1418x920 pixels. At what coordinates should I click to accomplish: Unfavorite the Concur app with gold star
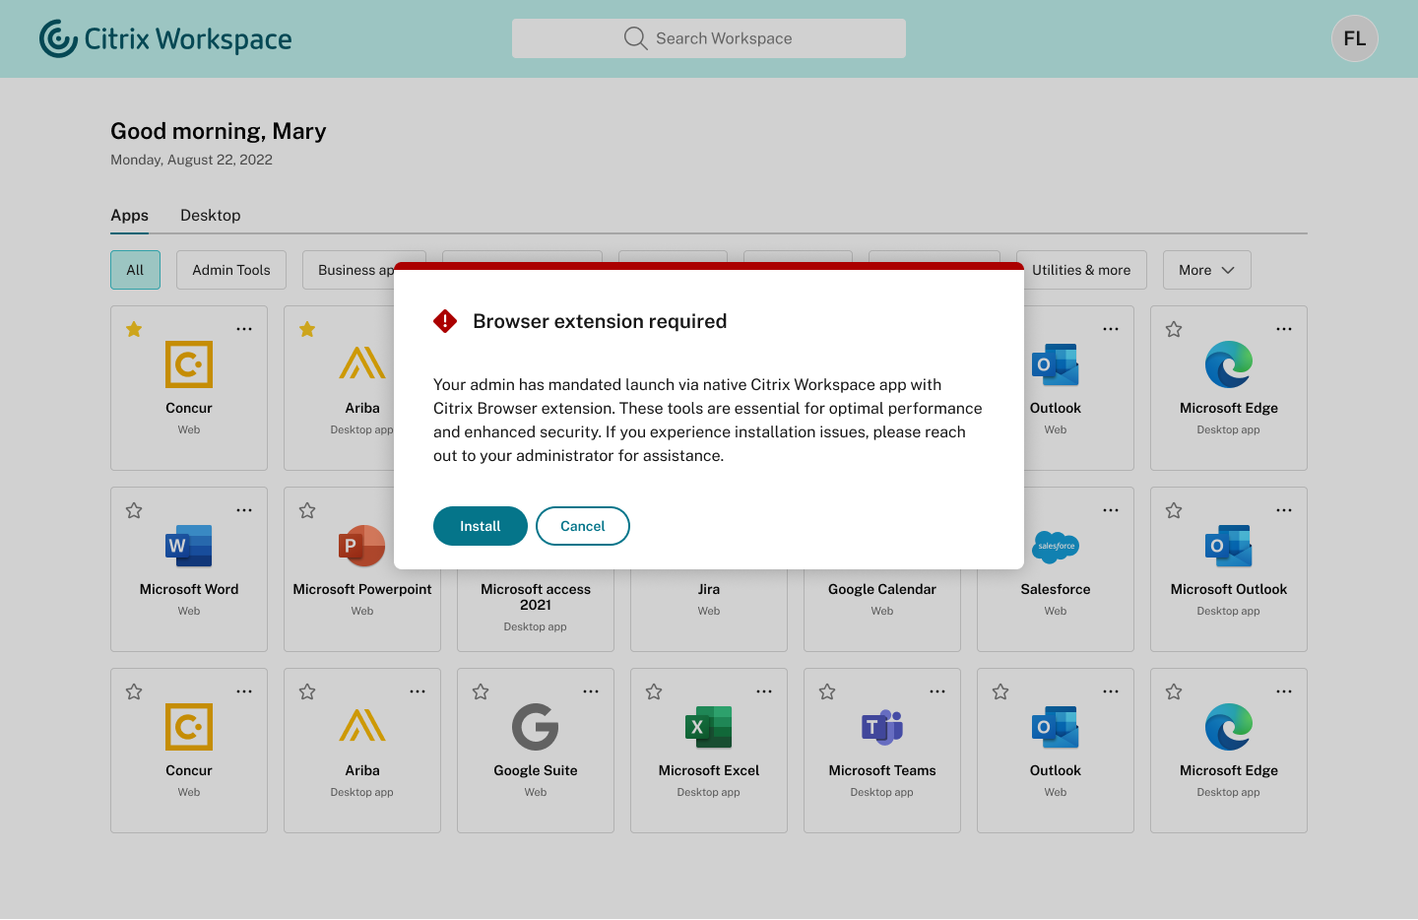click(x=134, y=329)
